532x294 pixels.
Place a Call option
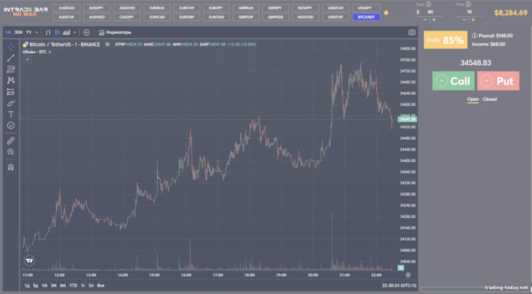point(453,81)
